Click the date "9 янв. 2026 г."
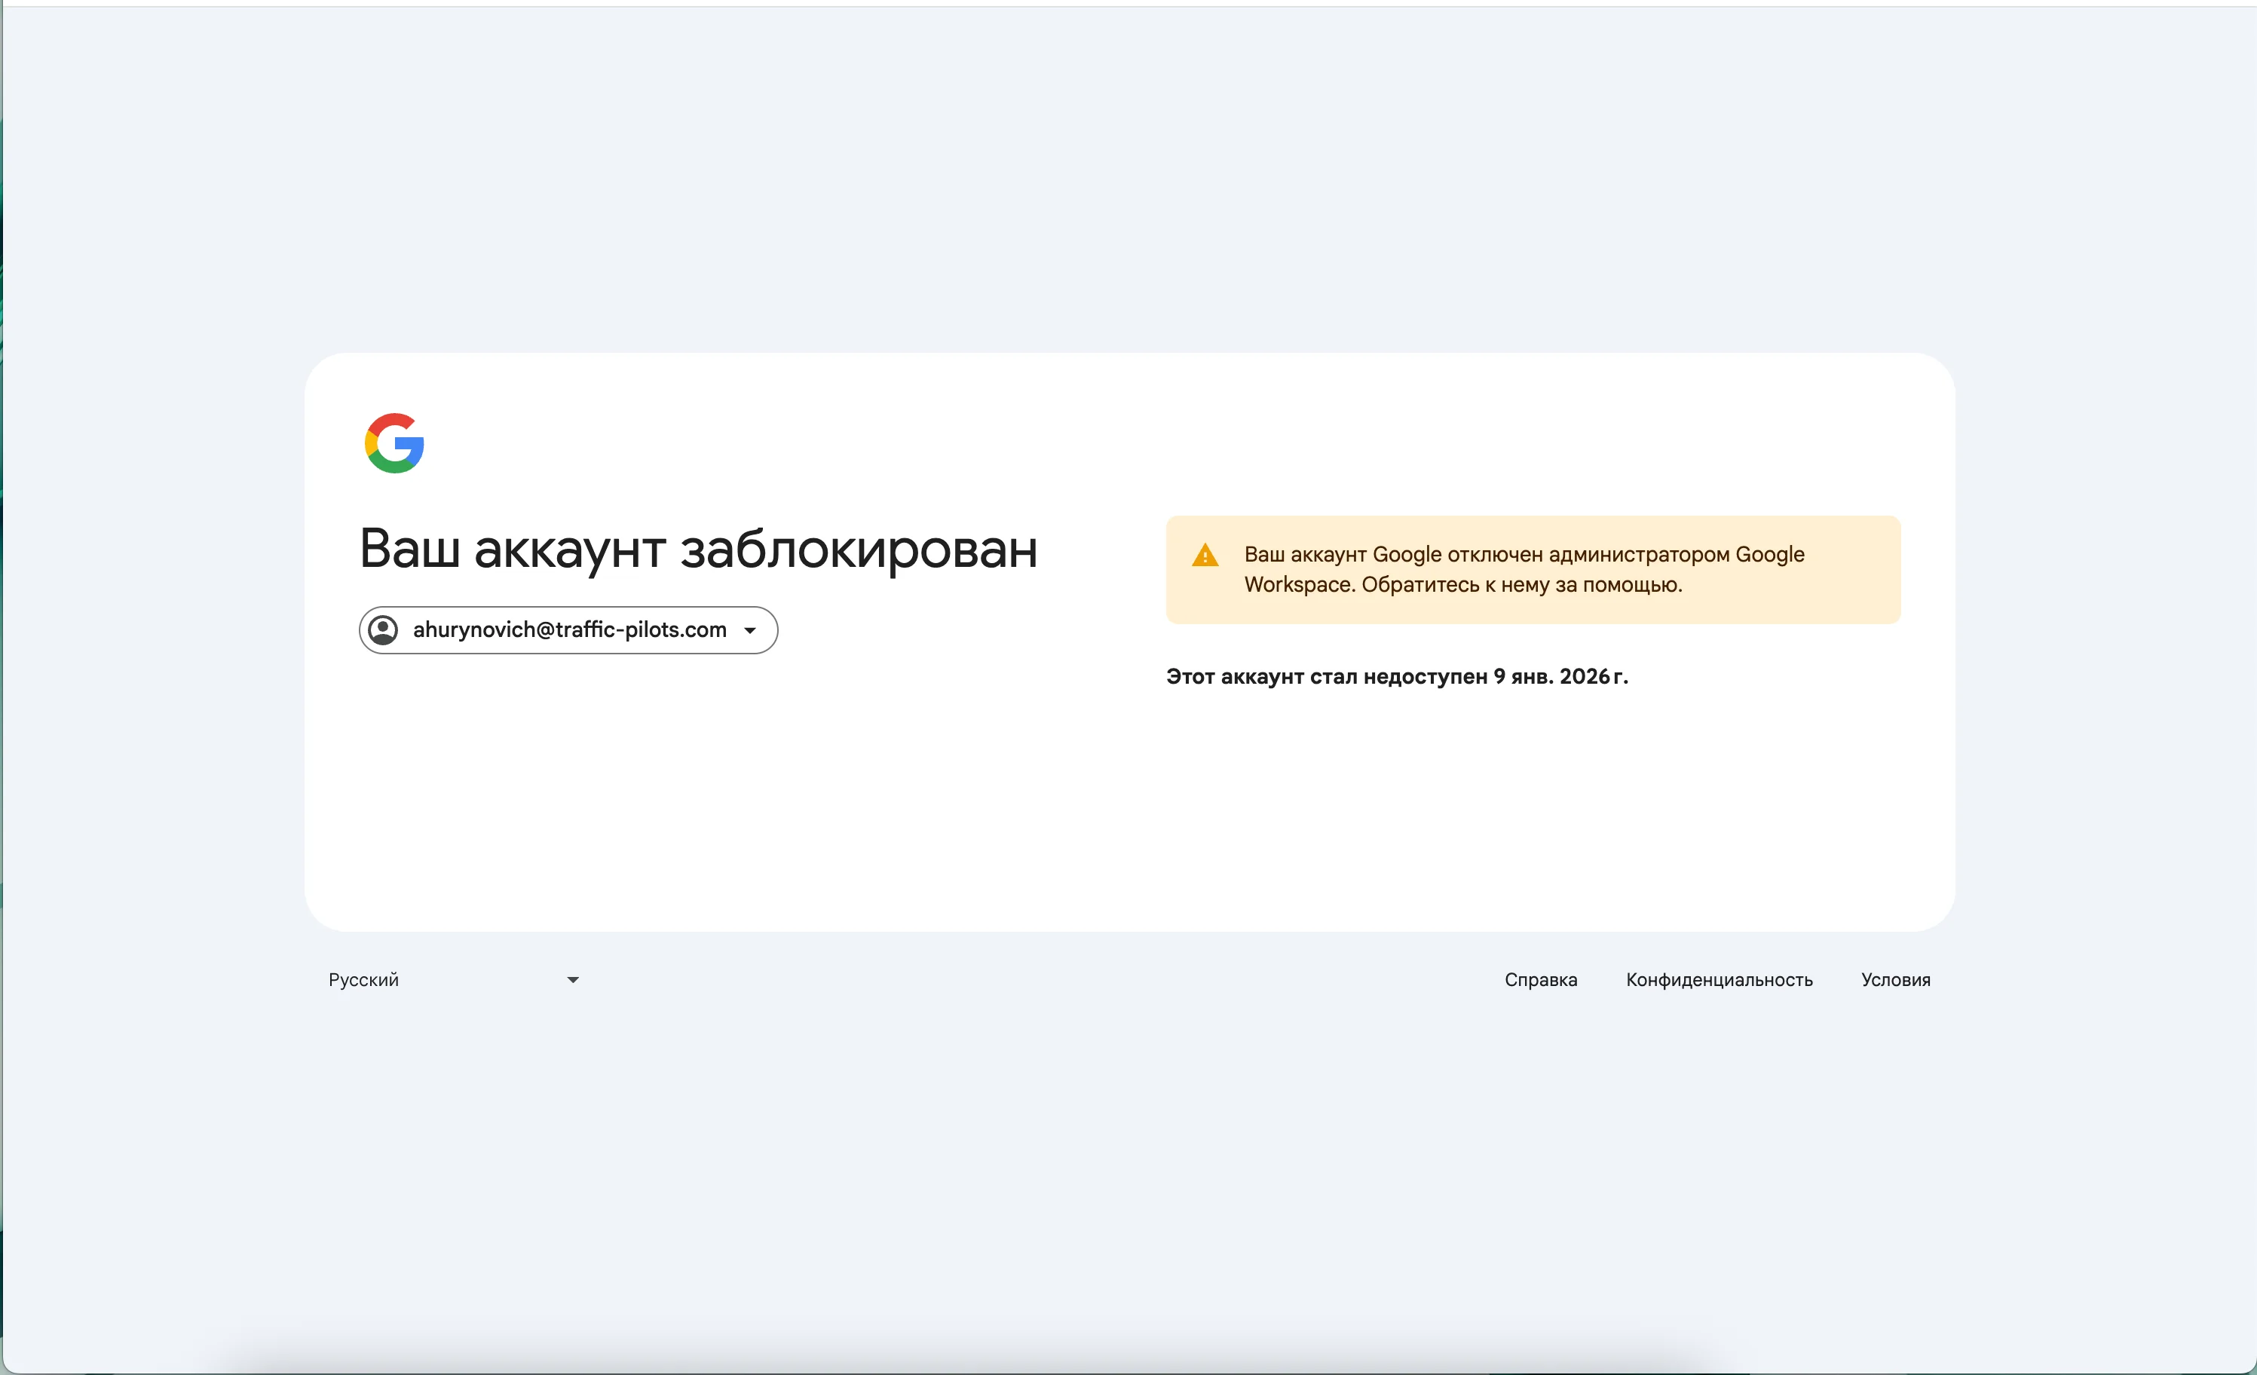2257x1375 pixels. [1560, 677]
